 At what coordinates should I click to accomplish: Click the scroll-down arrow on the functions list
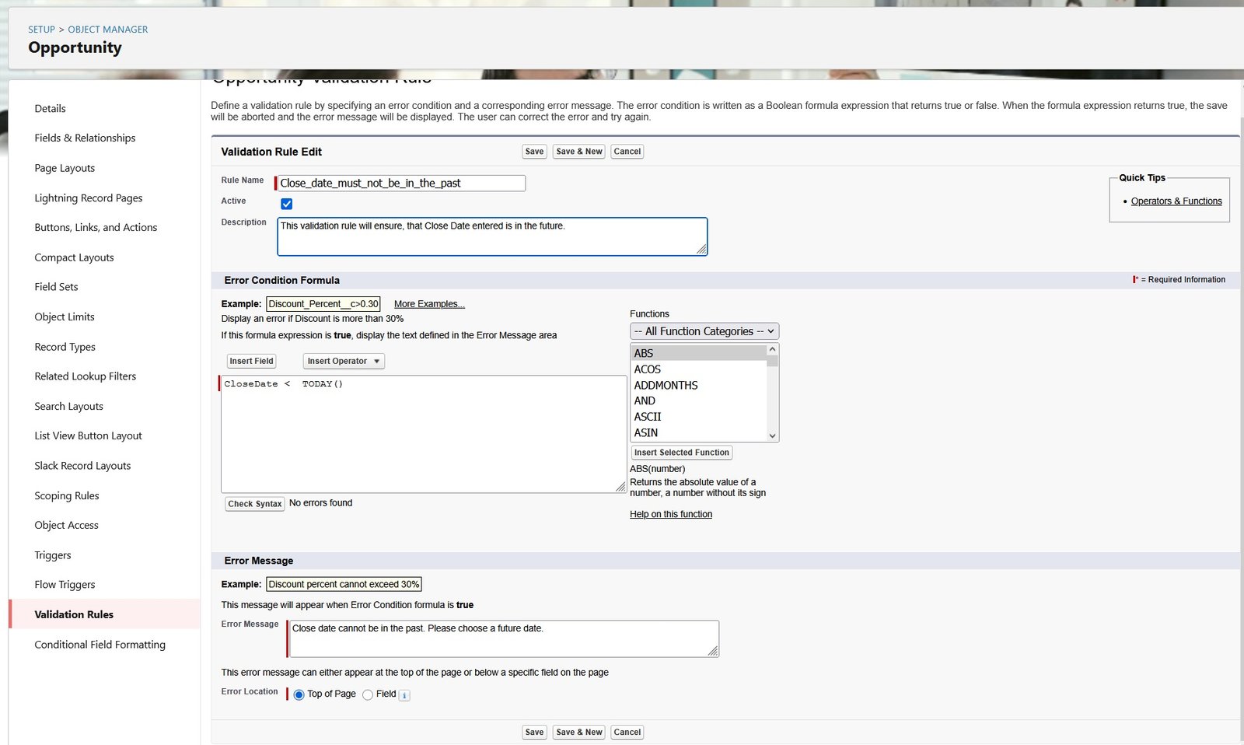click(771, 435)
